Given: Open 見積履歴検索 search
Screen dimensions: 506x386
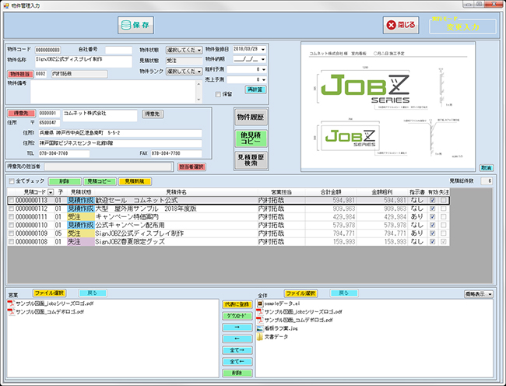Looking at the screenshot, I should point(251,160).
